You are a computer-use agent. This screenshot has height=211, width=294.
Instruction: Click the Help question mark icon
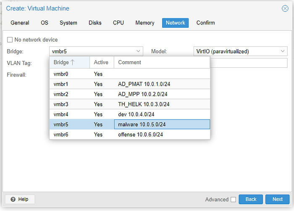(13, 199)
